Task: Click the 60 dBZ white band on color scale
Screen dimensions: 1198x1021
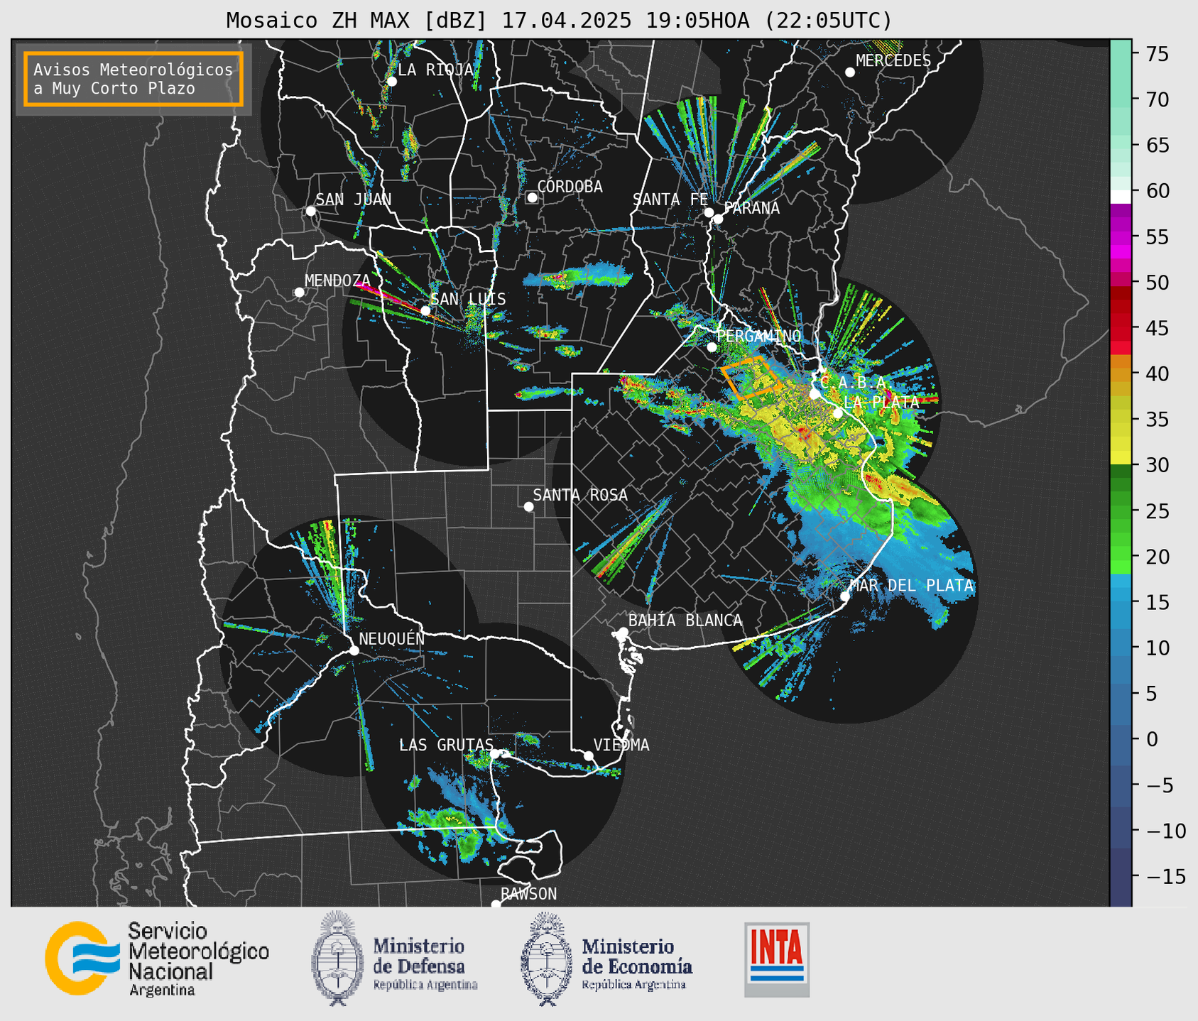Action: (1121, 196)
